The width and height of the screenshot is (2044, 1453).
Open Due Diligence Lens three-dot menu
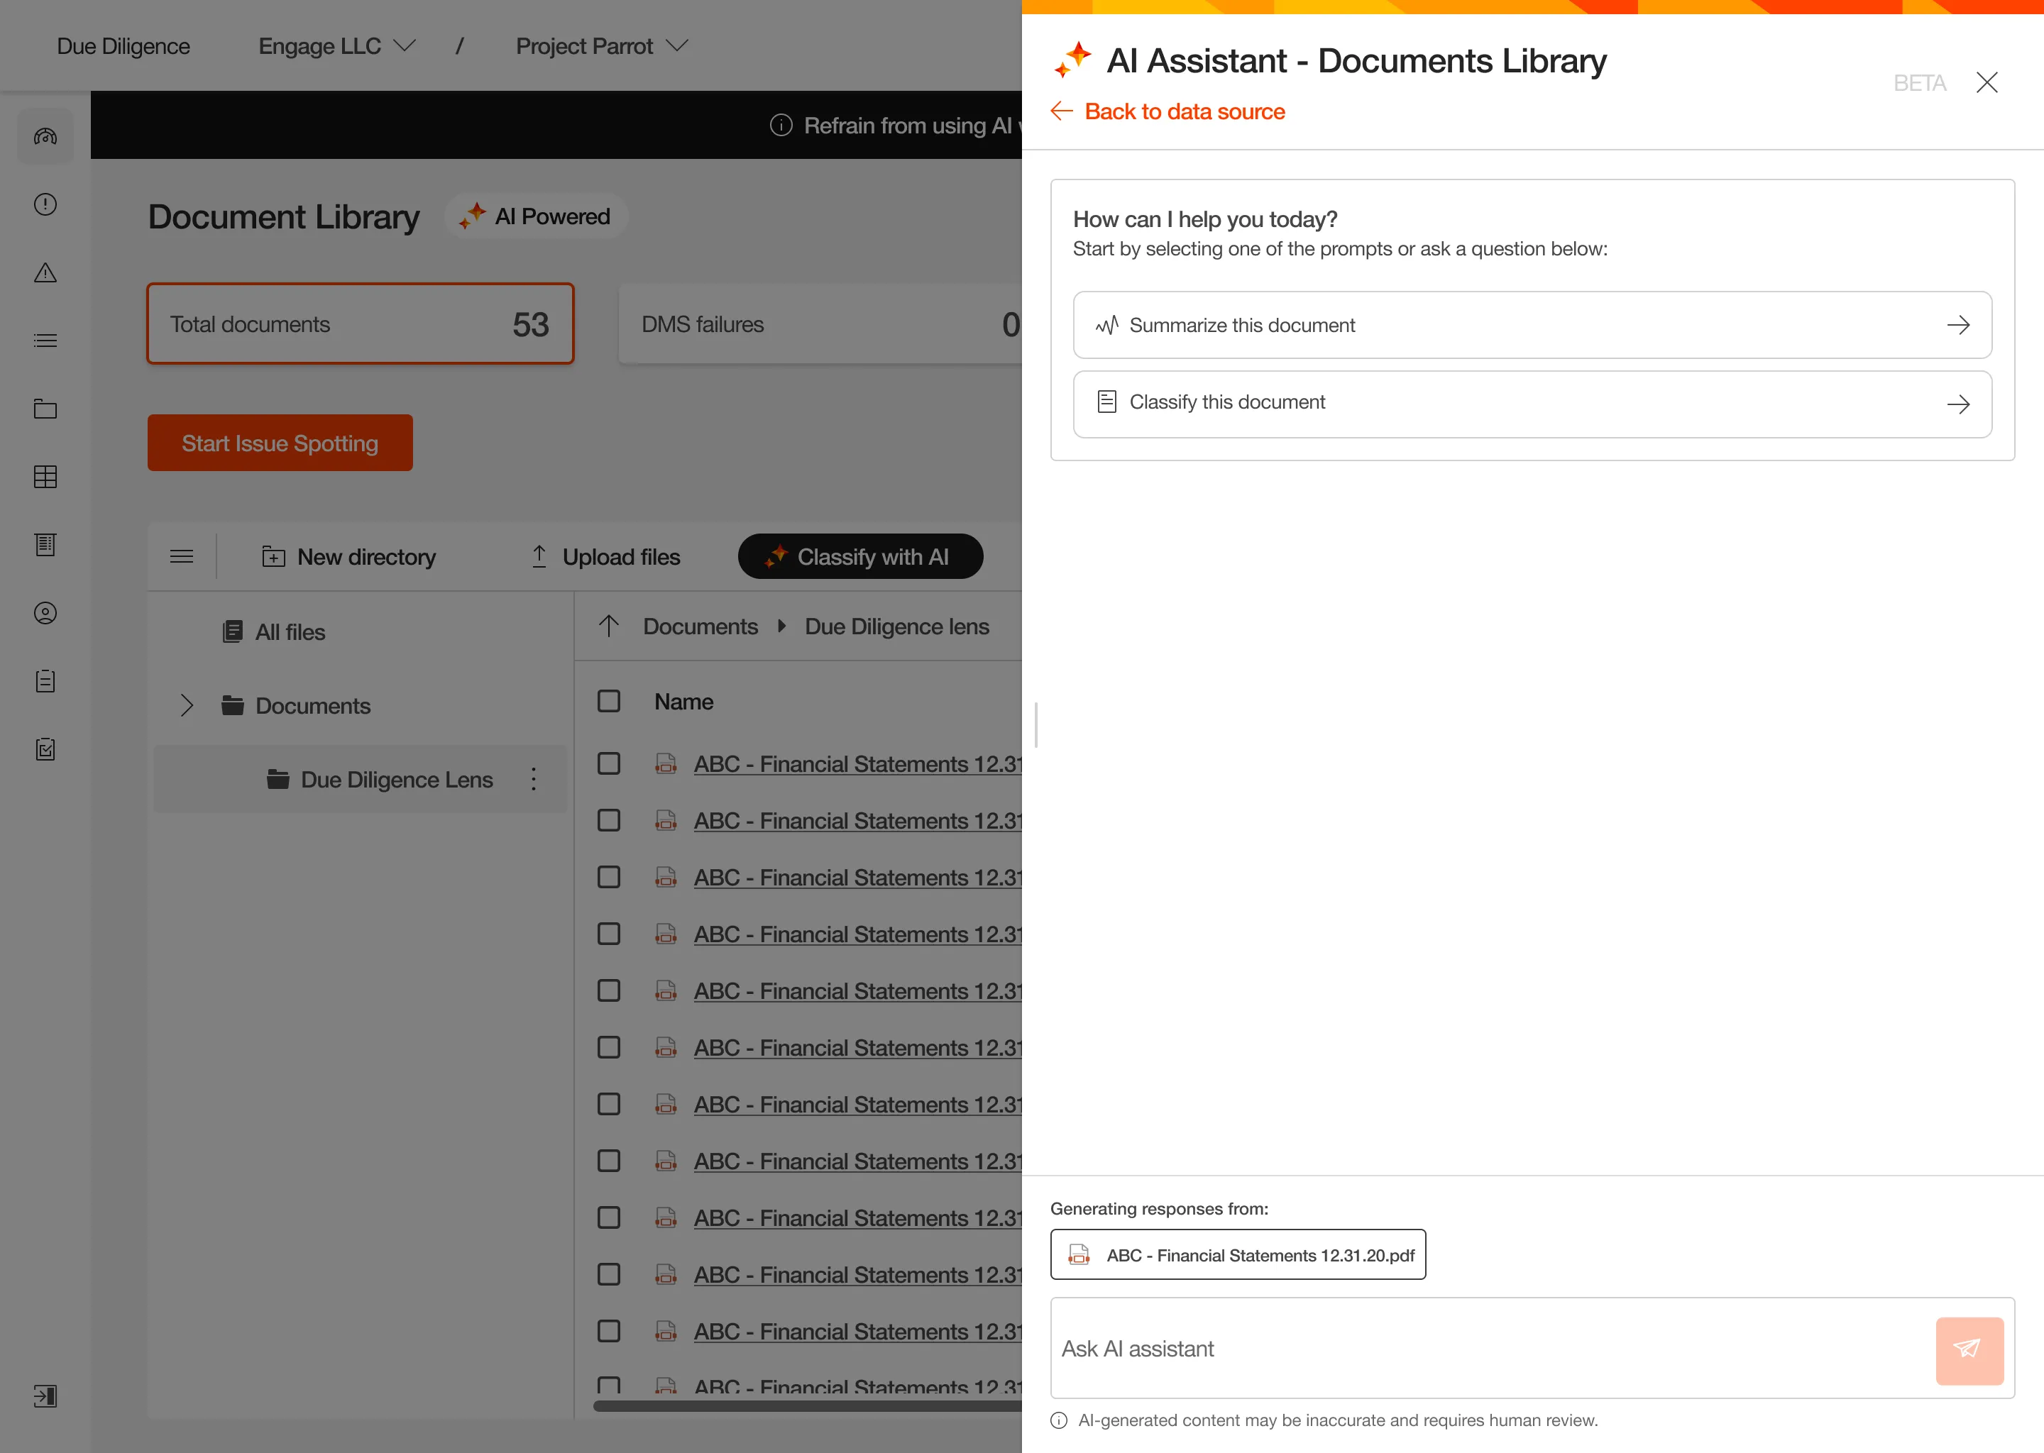(534, 778)
